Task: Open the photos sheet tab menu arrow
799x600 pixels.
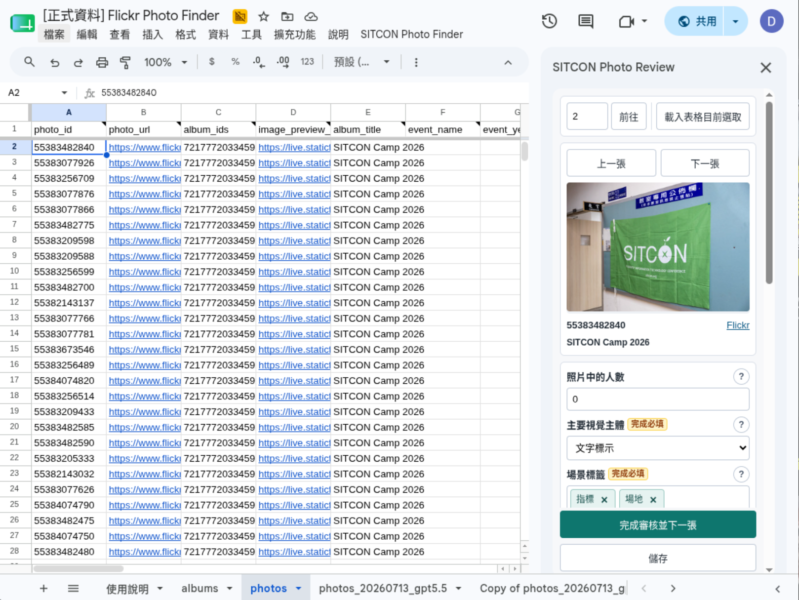Action: pyautogui.click(x=299, y=588)
